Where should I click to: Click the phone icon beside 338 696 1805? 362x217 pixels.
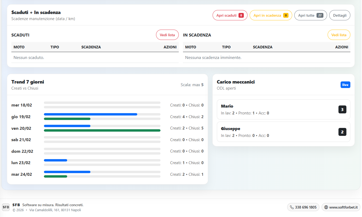pos(292,207)
